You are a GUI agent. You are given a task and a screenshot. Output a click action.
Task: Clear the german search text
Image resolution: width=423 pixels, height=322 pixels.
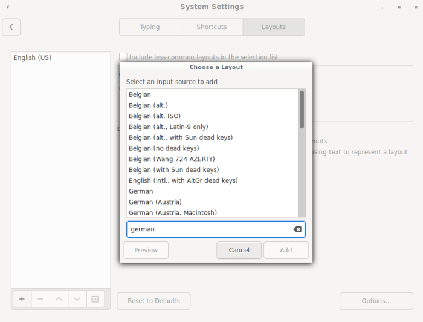pyautogui.click(x=297, y=229)
